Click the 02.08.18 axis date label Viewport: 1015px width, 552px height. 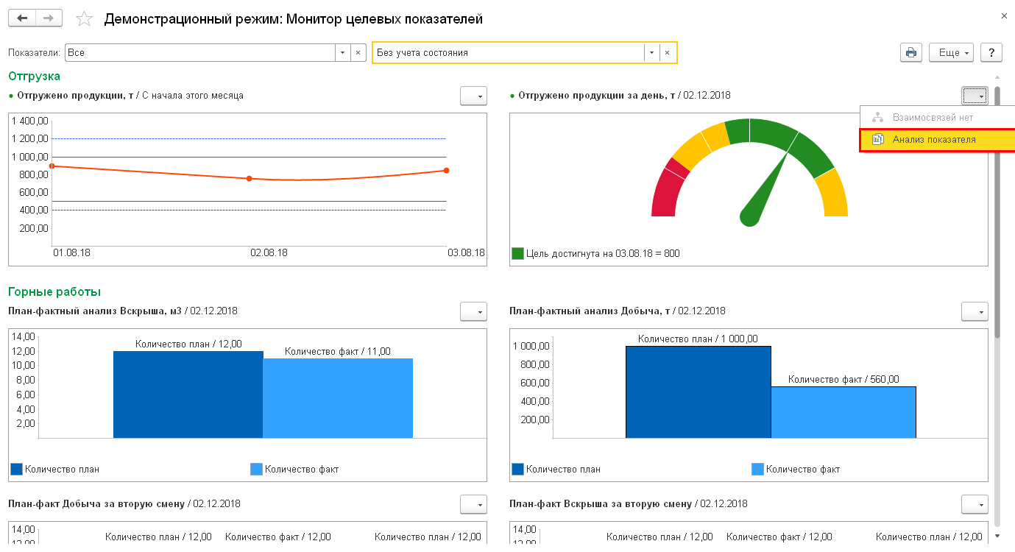(x=269, y=252)
